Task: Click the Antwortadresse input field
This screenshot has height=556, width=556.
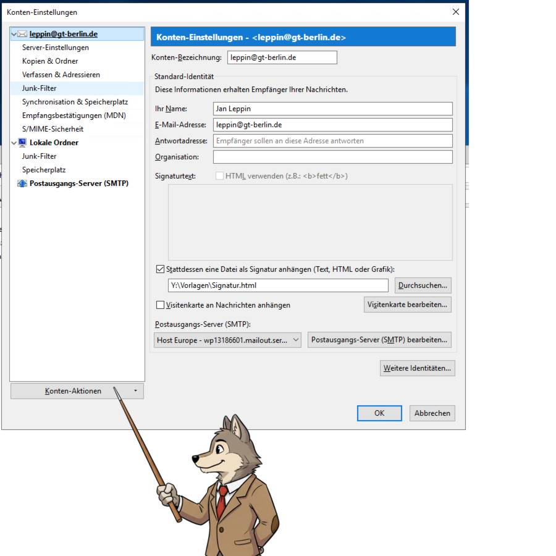Action: coord(332,141)
